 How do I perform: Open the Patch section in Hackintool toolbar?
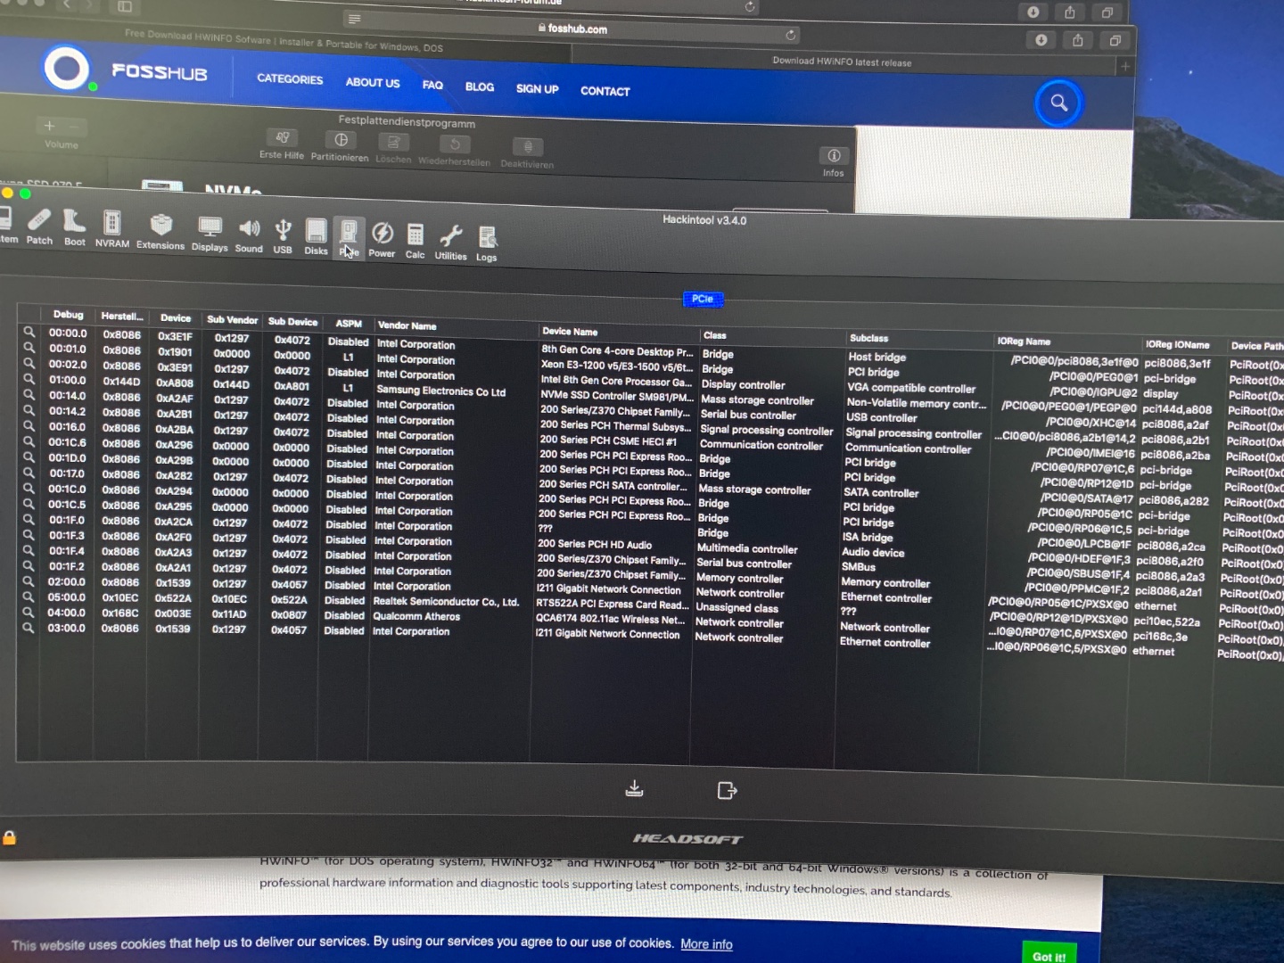(39, 226)
